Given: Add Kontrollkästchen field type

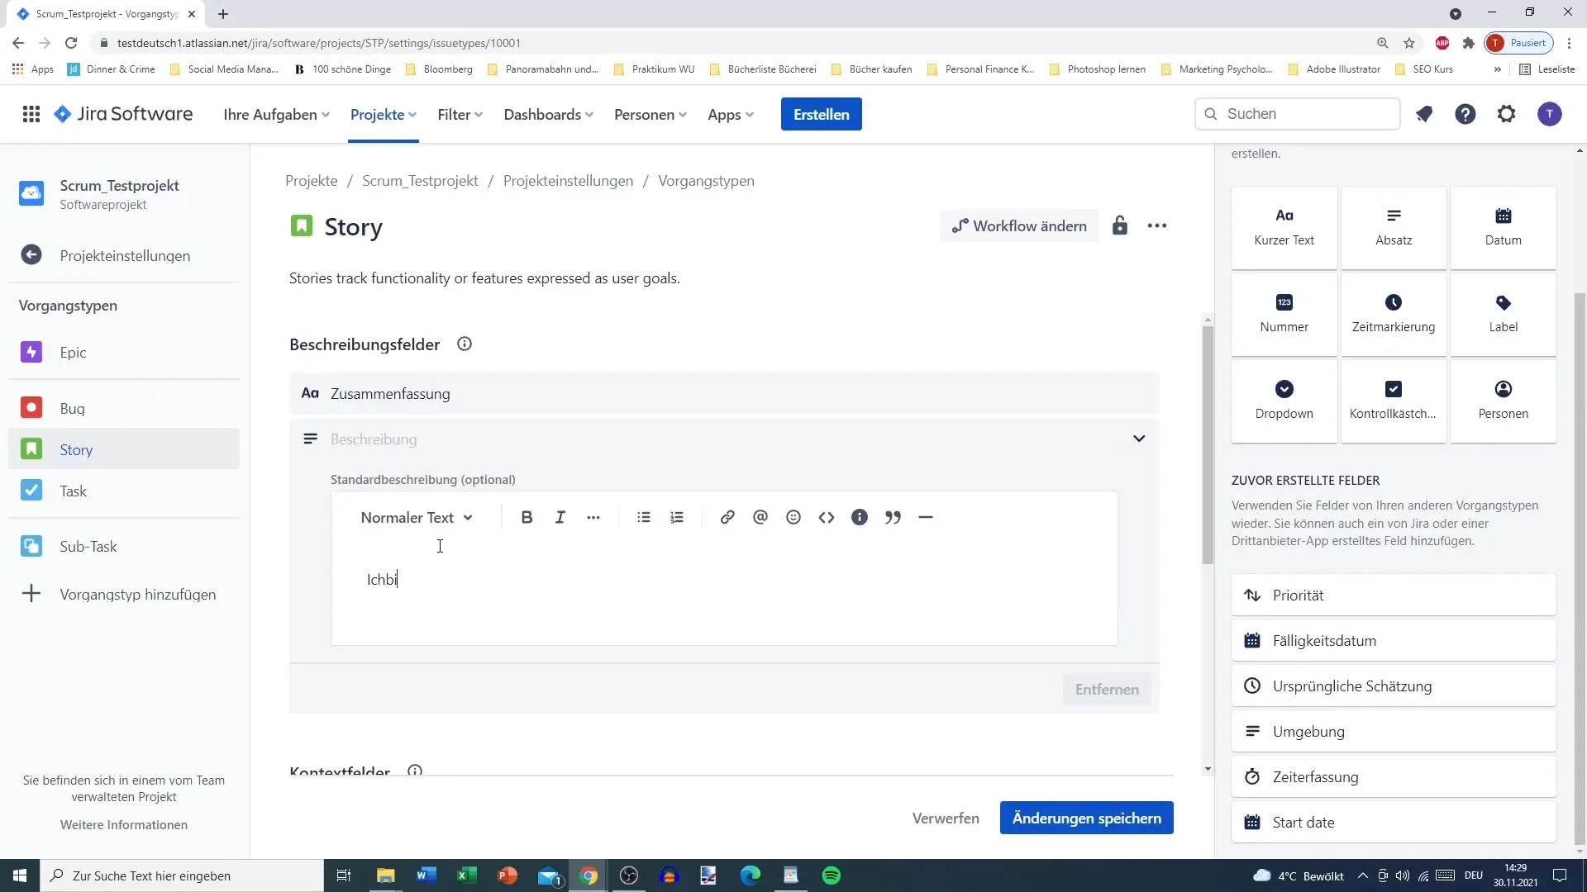Looking at the screenshot, I should pos(1394,401).
